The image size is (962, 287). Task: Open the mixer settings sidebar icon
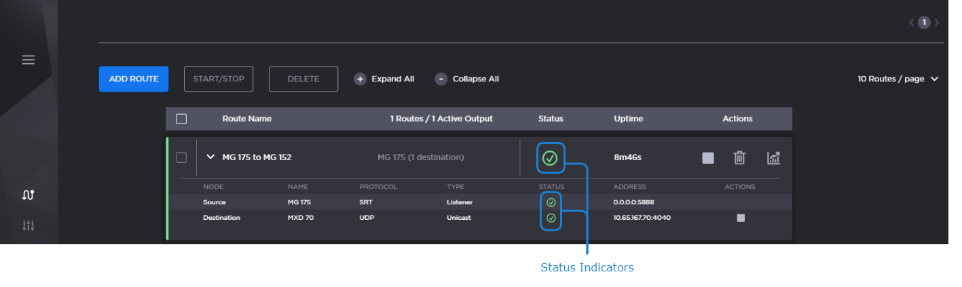coord(28,225)
